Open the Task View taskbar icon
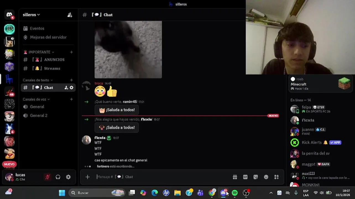The height and width of the screenshot is (199, 355). click(132, 193)
